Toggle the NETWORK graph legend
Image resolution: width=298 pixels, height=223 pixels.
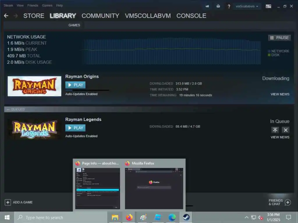[279, 51]
